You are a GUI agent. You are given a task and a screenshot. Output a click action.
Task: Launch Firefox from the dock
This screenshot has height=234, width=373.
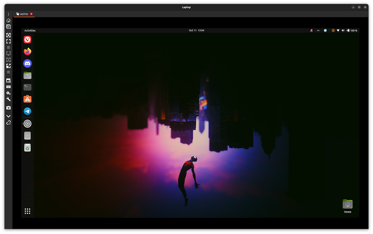(x=27, y=52)
